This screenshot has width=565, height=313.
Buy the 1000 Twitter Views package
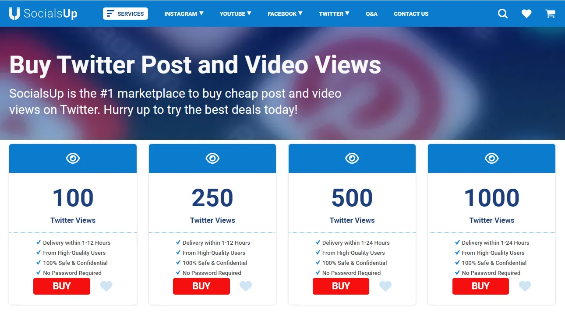pyautogui.click(x=480, y=286)
